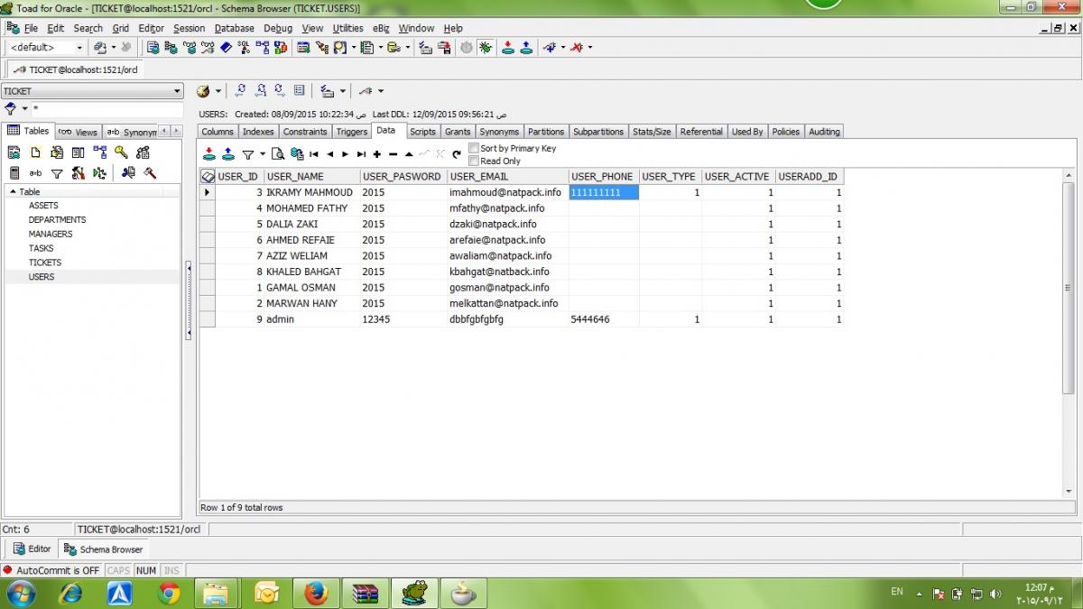Open Firefox from the taskbar

[x=315, y=593]
